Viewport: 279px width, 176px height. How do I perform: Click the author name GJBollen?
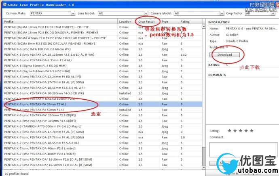(232, 35)
